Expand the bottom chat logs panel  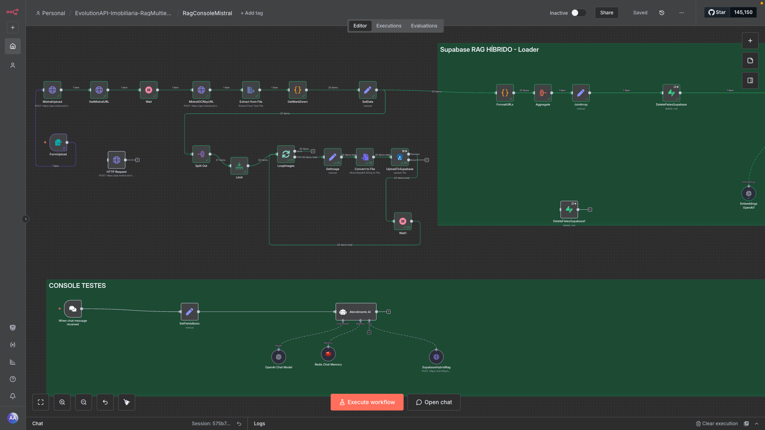pyautogui.click(x=757, y=424)
